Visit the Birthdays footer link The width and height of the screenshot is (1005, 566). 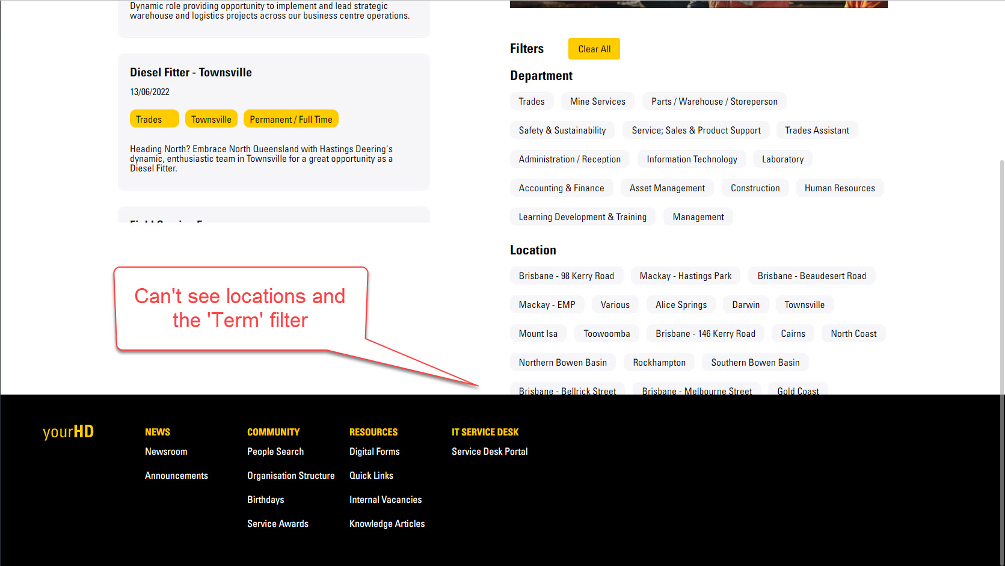pyautogui.click(x=265, y=500)
